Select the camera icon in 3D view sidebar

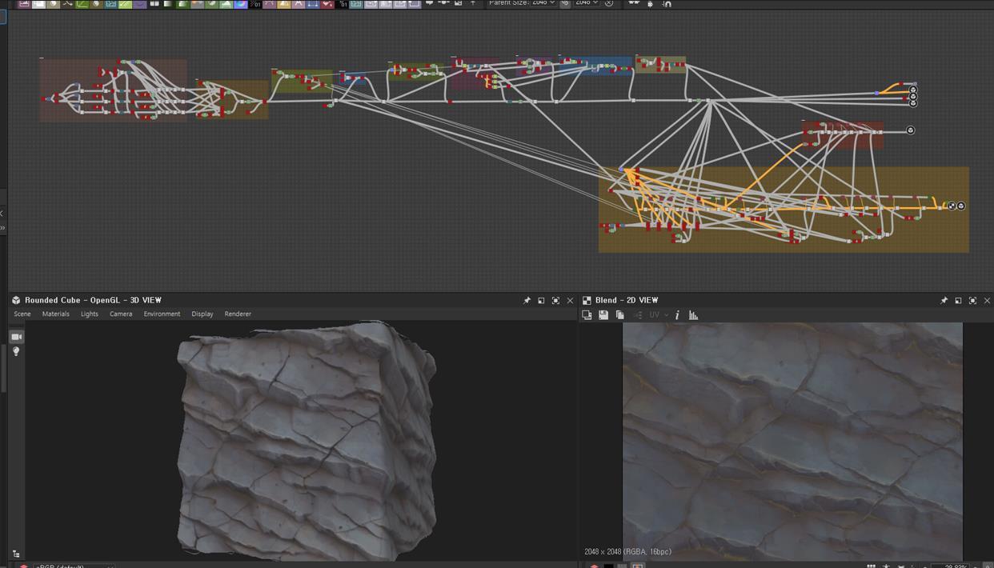point(16,337)
